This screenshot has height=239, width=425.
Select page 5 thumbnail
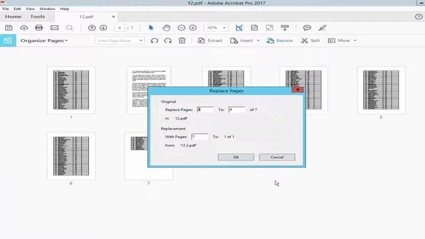point(381,90)
